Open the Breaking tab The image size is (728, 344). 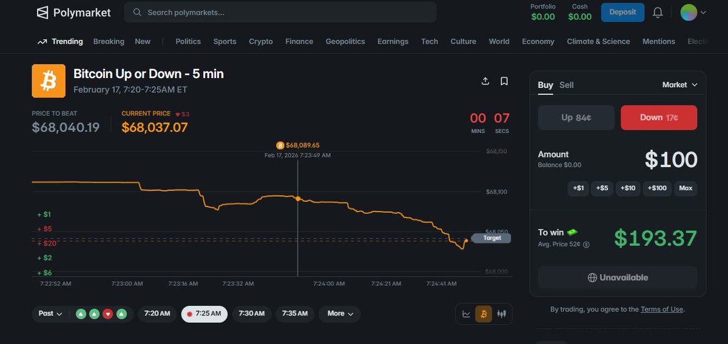click(109, 42)
